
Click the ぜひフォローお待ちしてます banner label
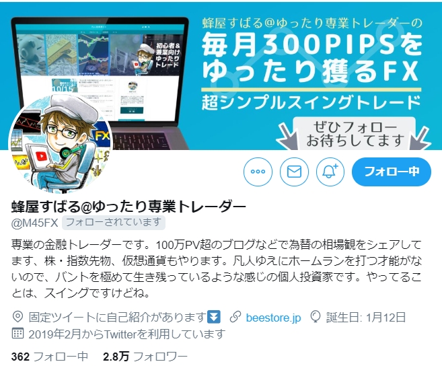(x=355, y=134)
